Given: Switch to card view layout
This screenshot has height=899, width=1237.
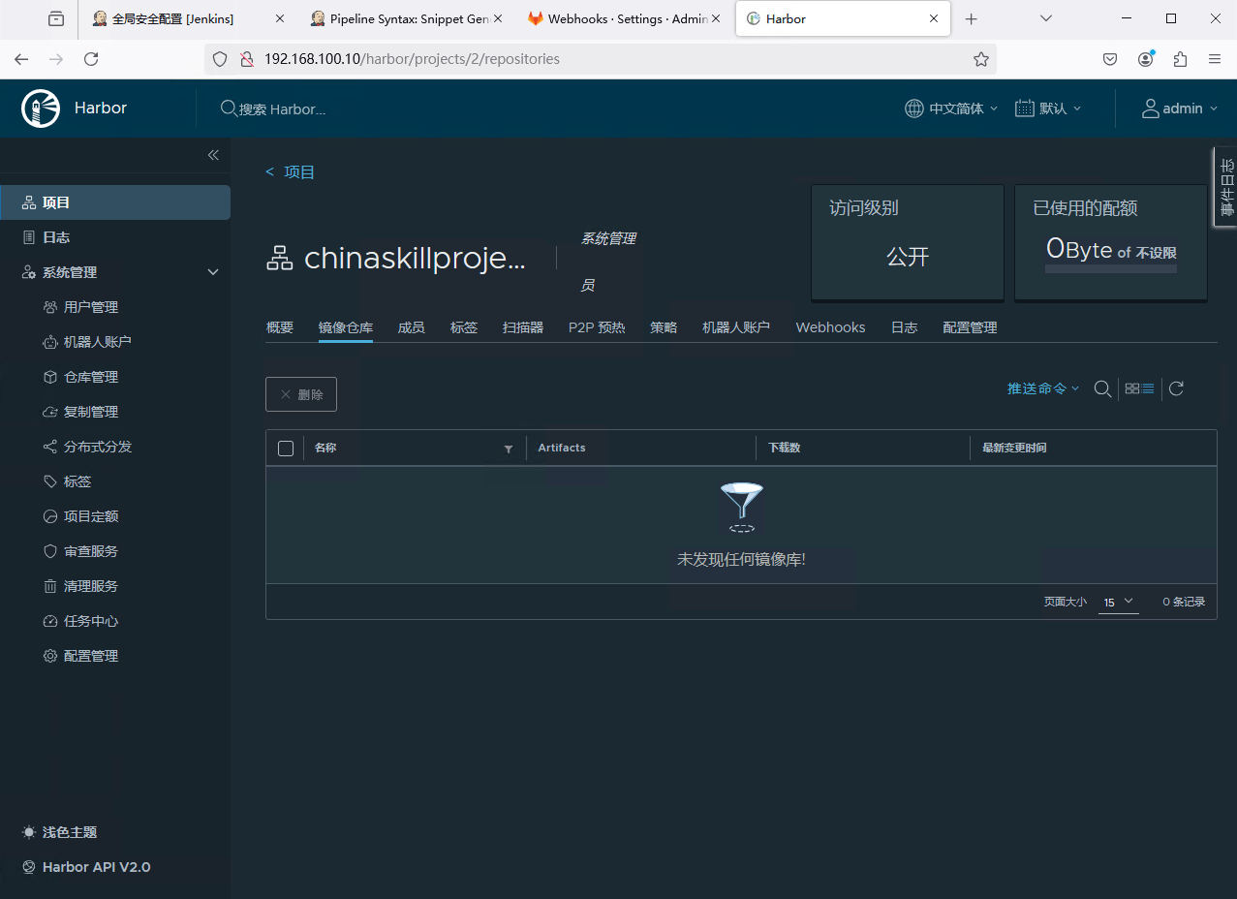Looking at the screenshot, I should 1131,388.
